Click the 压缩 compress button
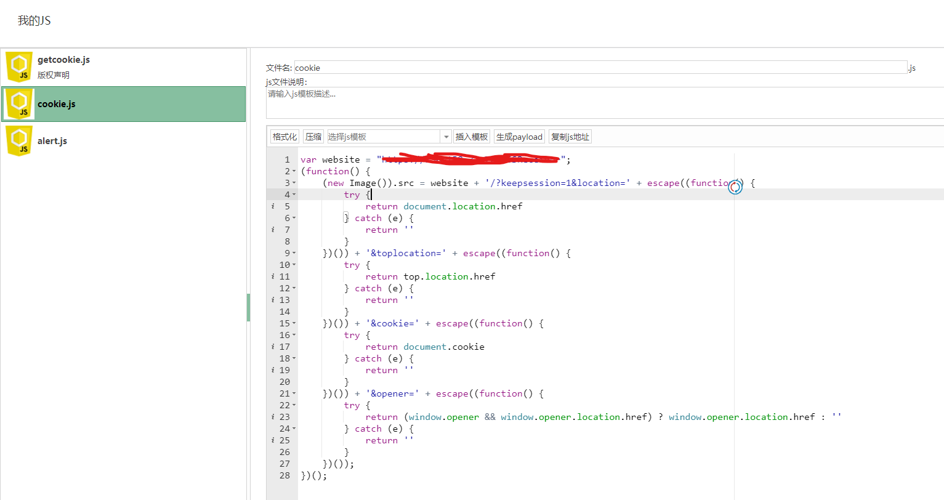The height and width of the screenshot is (500, 944). tap(313, 137)
